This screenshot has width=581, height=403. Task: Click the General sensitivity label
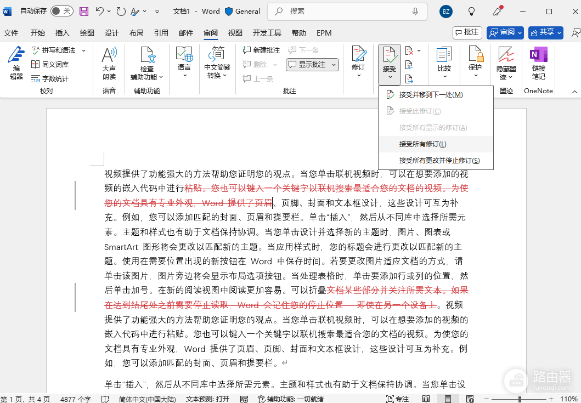(242, 12)
